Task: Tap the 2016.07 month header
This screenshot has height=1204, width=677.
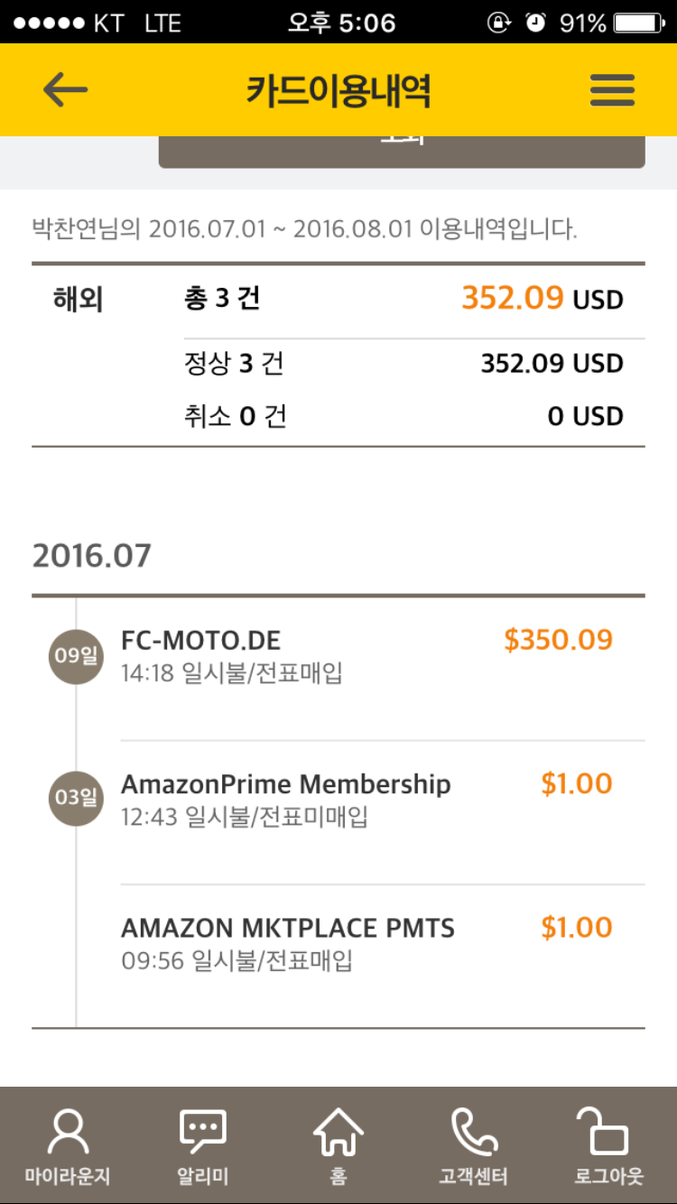Action: click(92, 556)
